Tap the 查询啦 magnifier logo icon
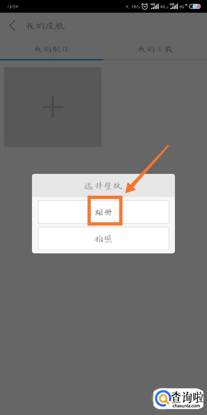The image size is (207, 415). 163,398
